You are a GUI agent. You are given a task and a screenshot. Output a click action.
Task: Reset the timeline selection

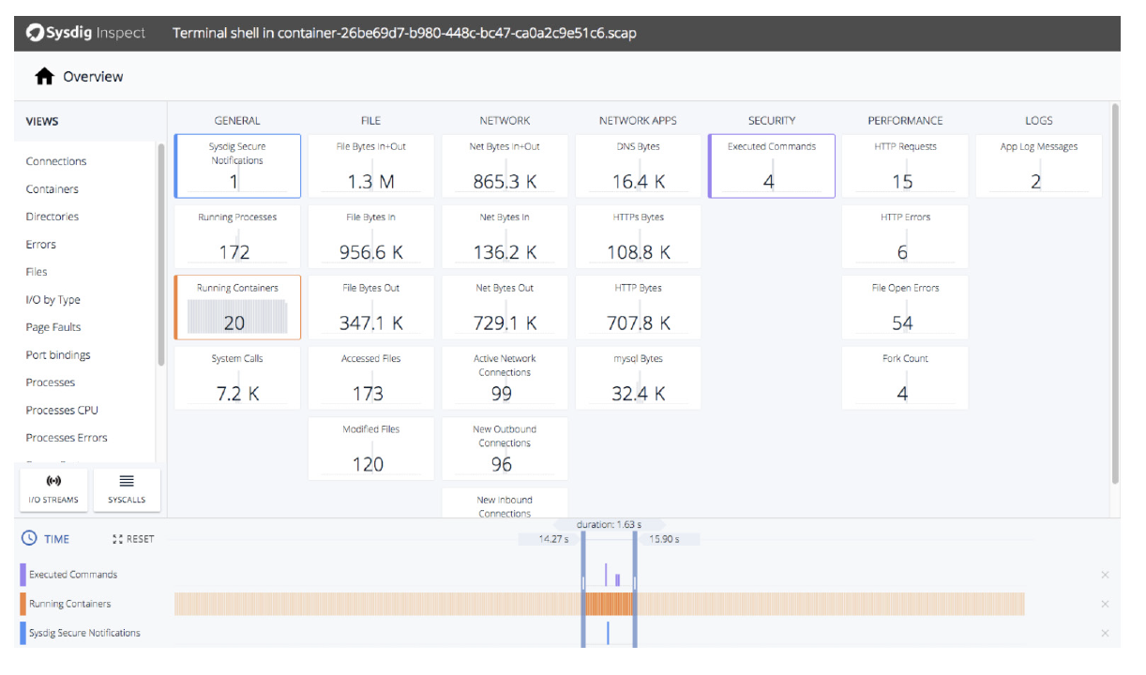coord(133,539)
